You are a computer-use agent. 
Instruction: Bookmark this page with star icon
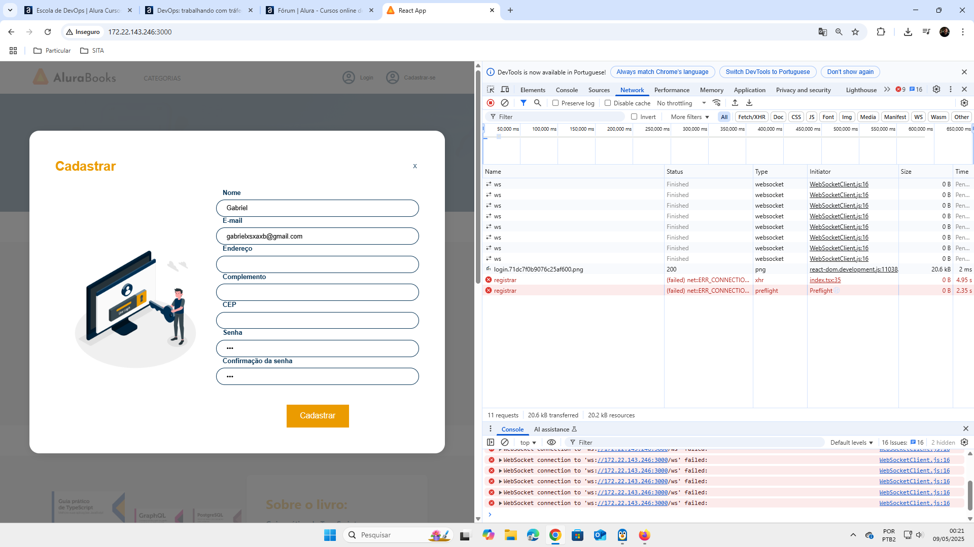point(855,32)
